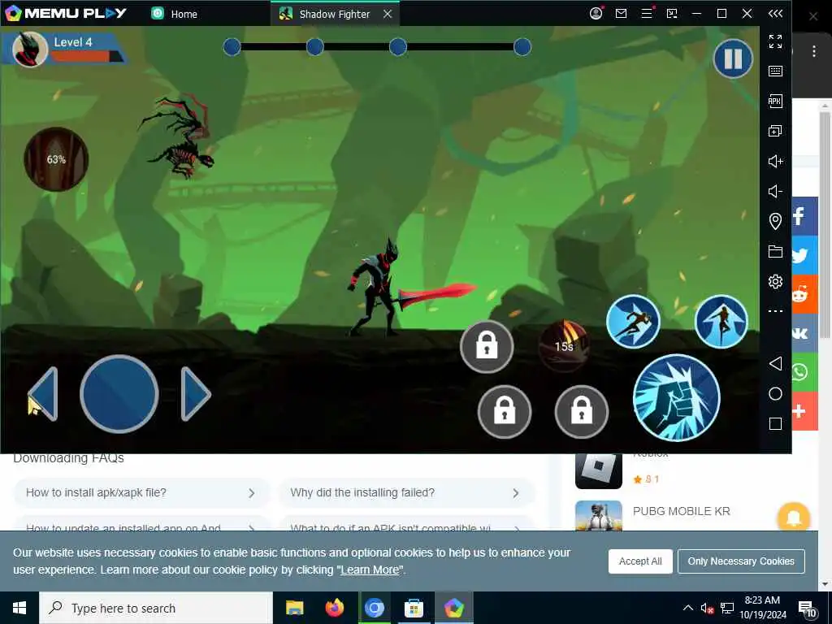The width and height of the screenshot is (832, 624).
Task: Open MEmu settings gear icon
Action: [775, 281]
